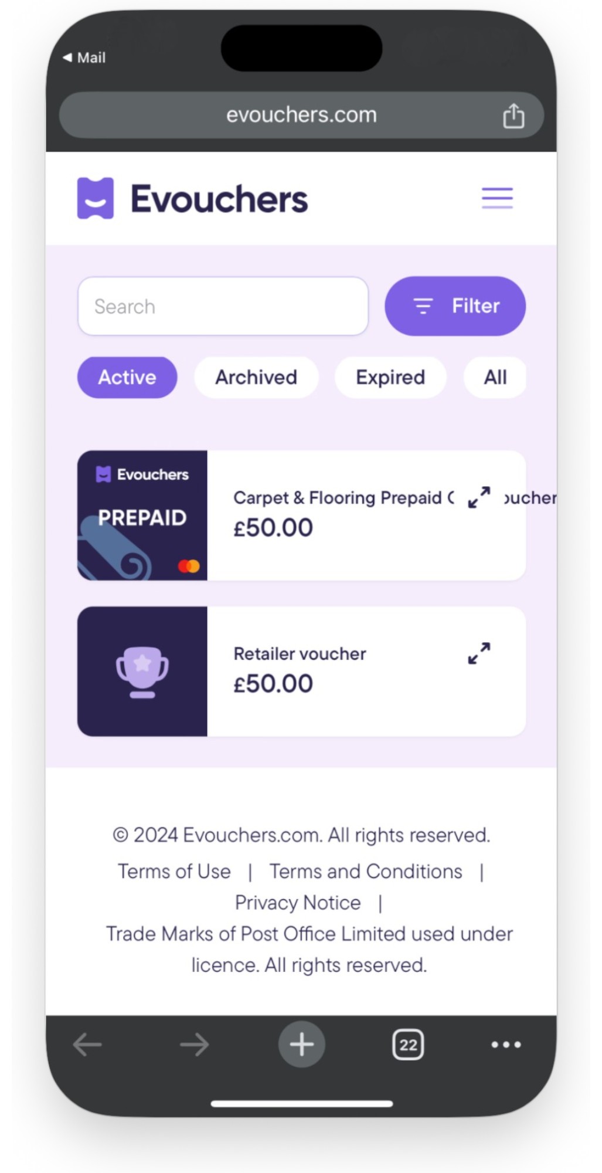Screen dimensions: 602x1173
Task: Go forward in browser history
Action: click(194, 1045)
